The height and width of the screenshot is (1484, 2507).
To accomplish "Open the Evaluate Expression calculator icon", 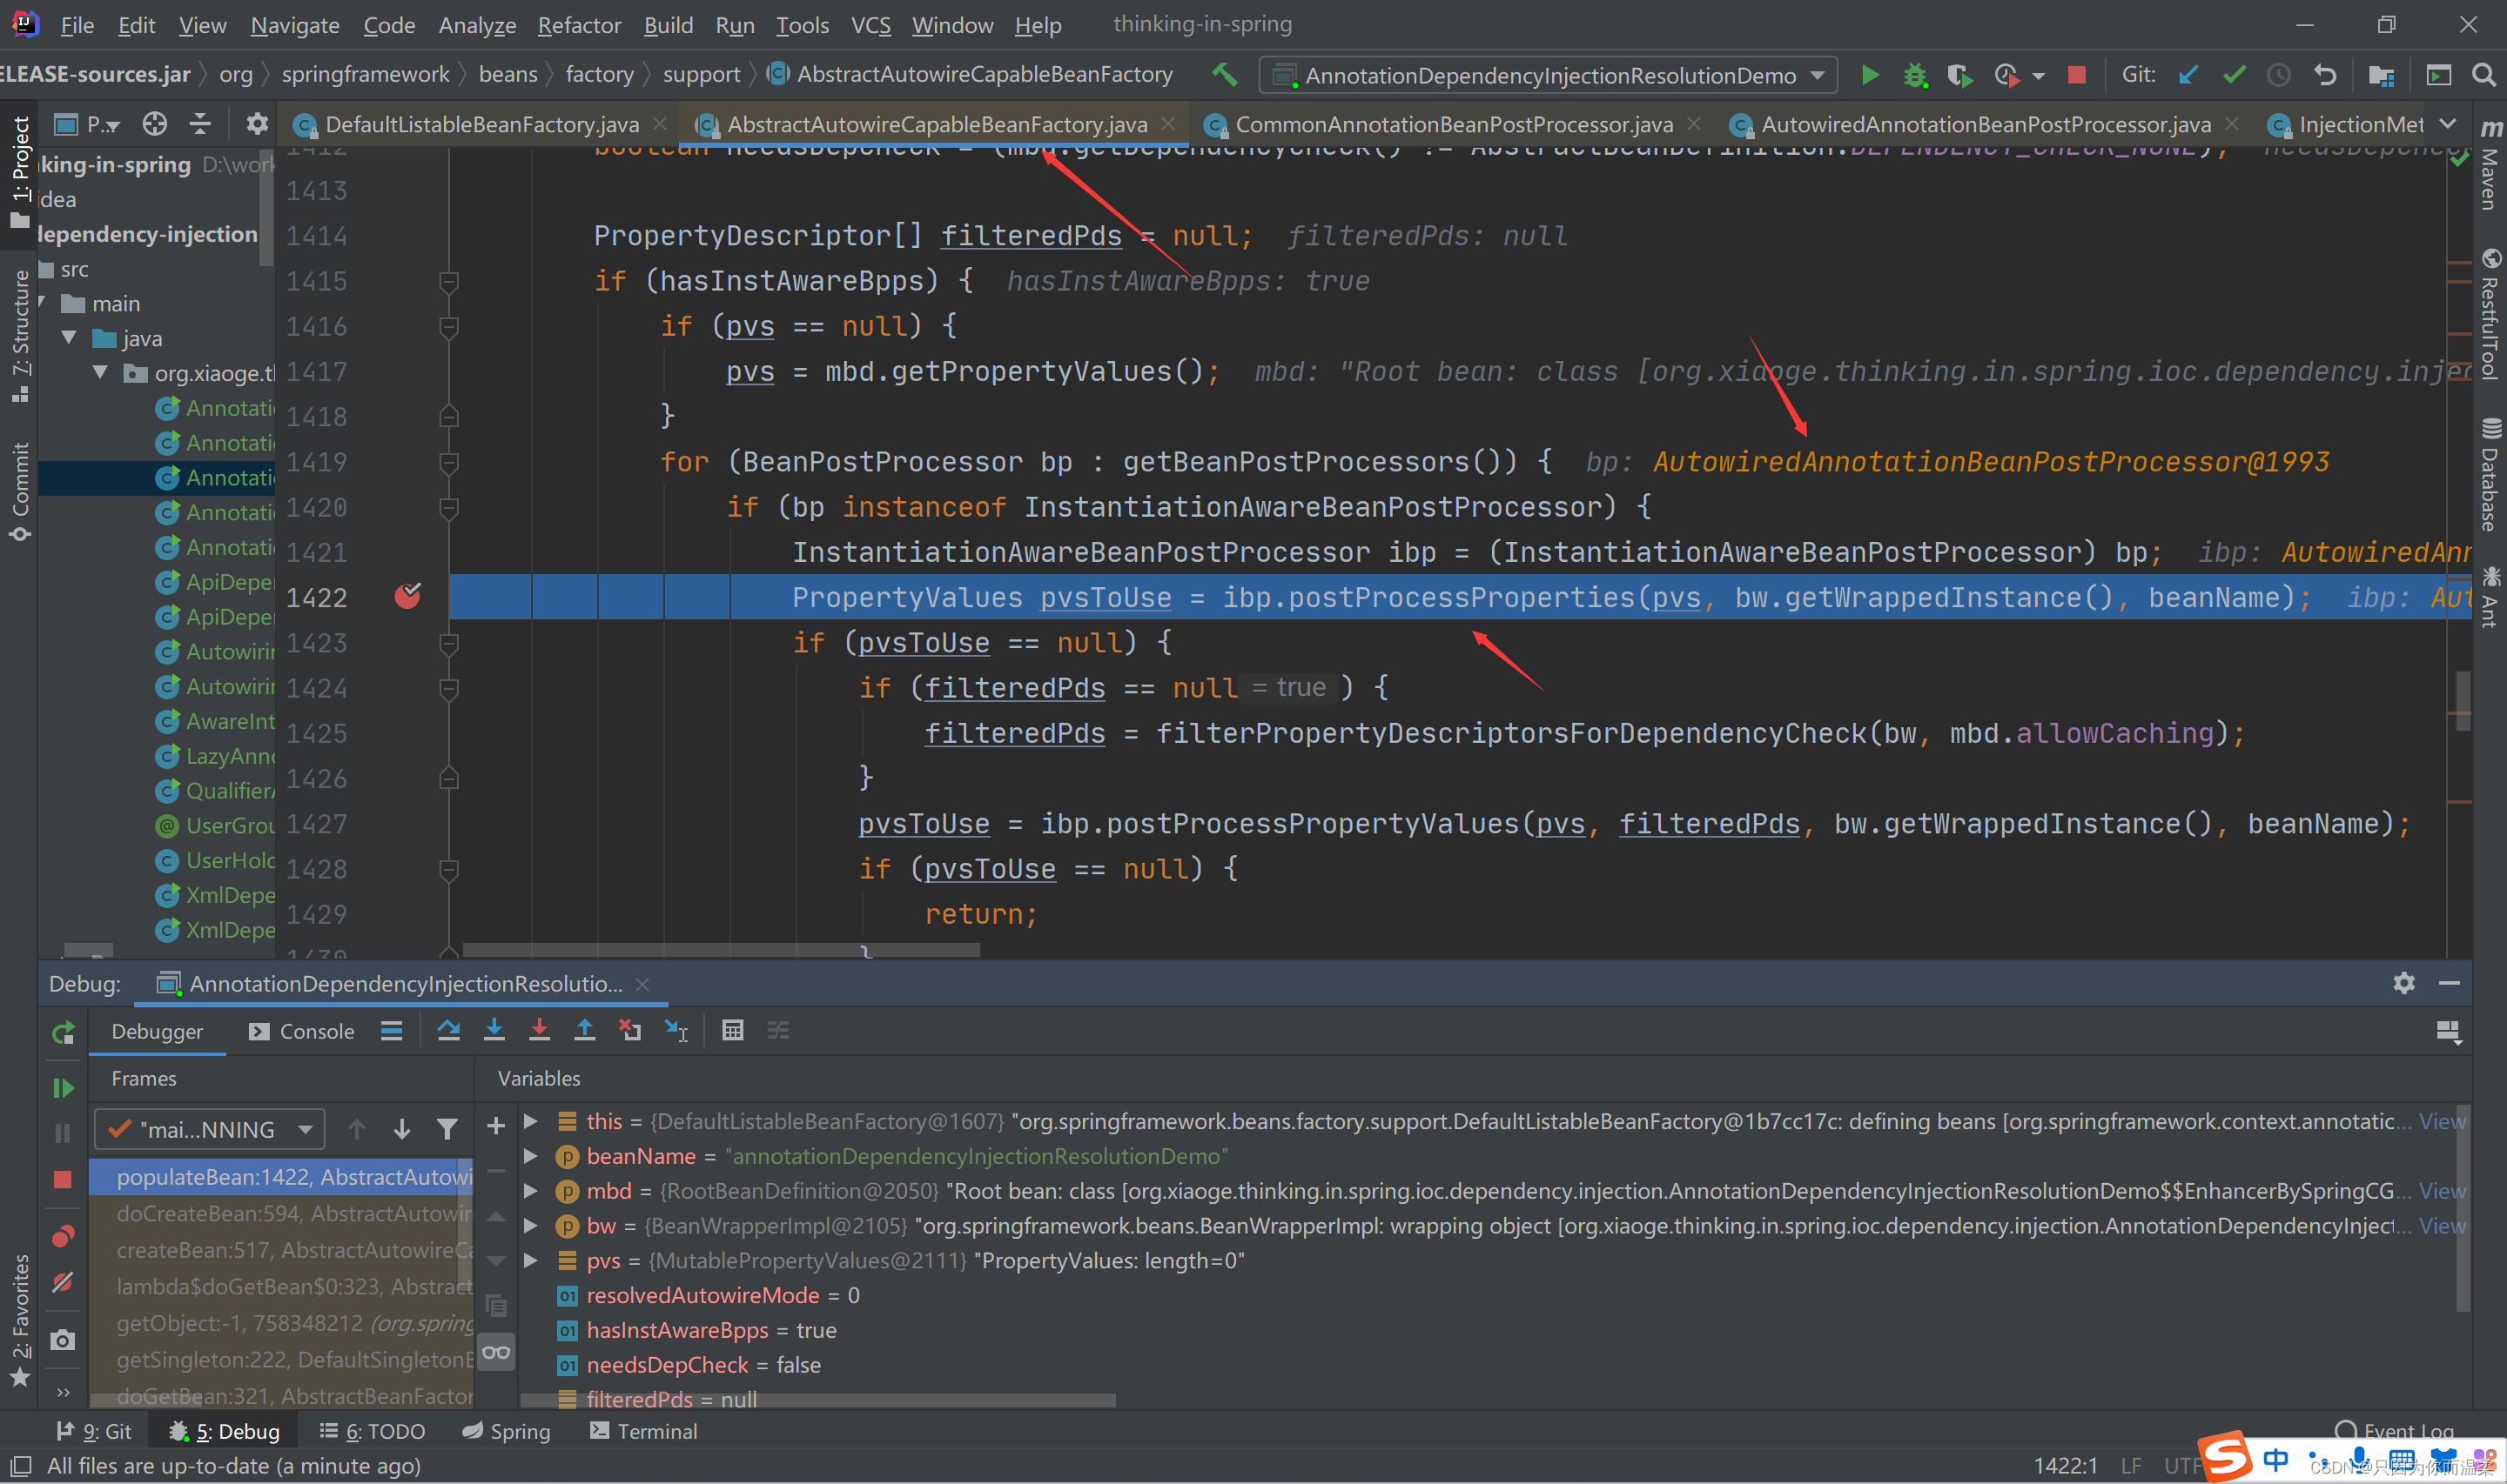I will [x=732, y=1030].
